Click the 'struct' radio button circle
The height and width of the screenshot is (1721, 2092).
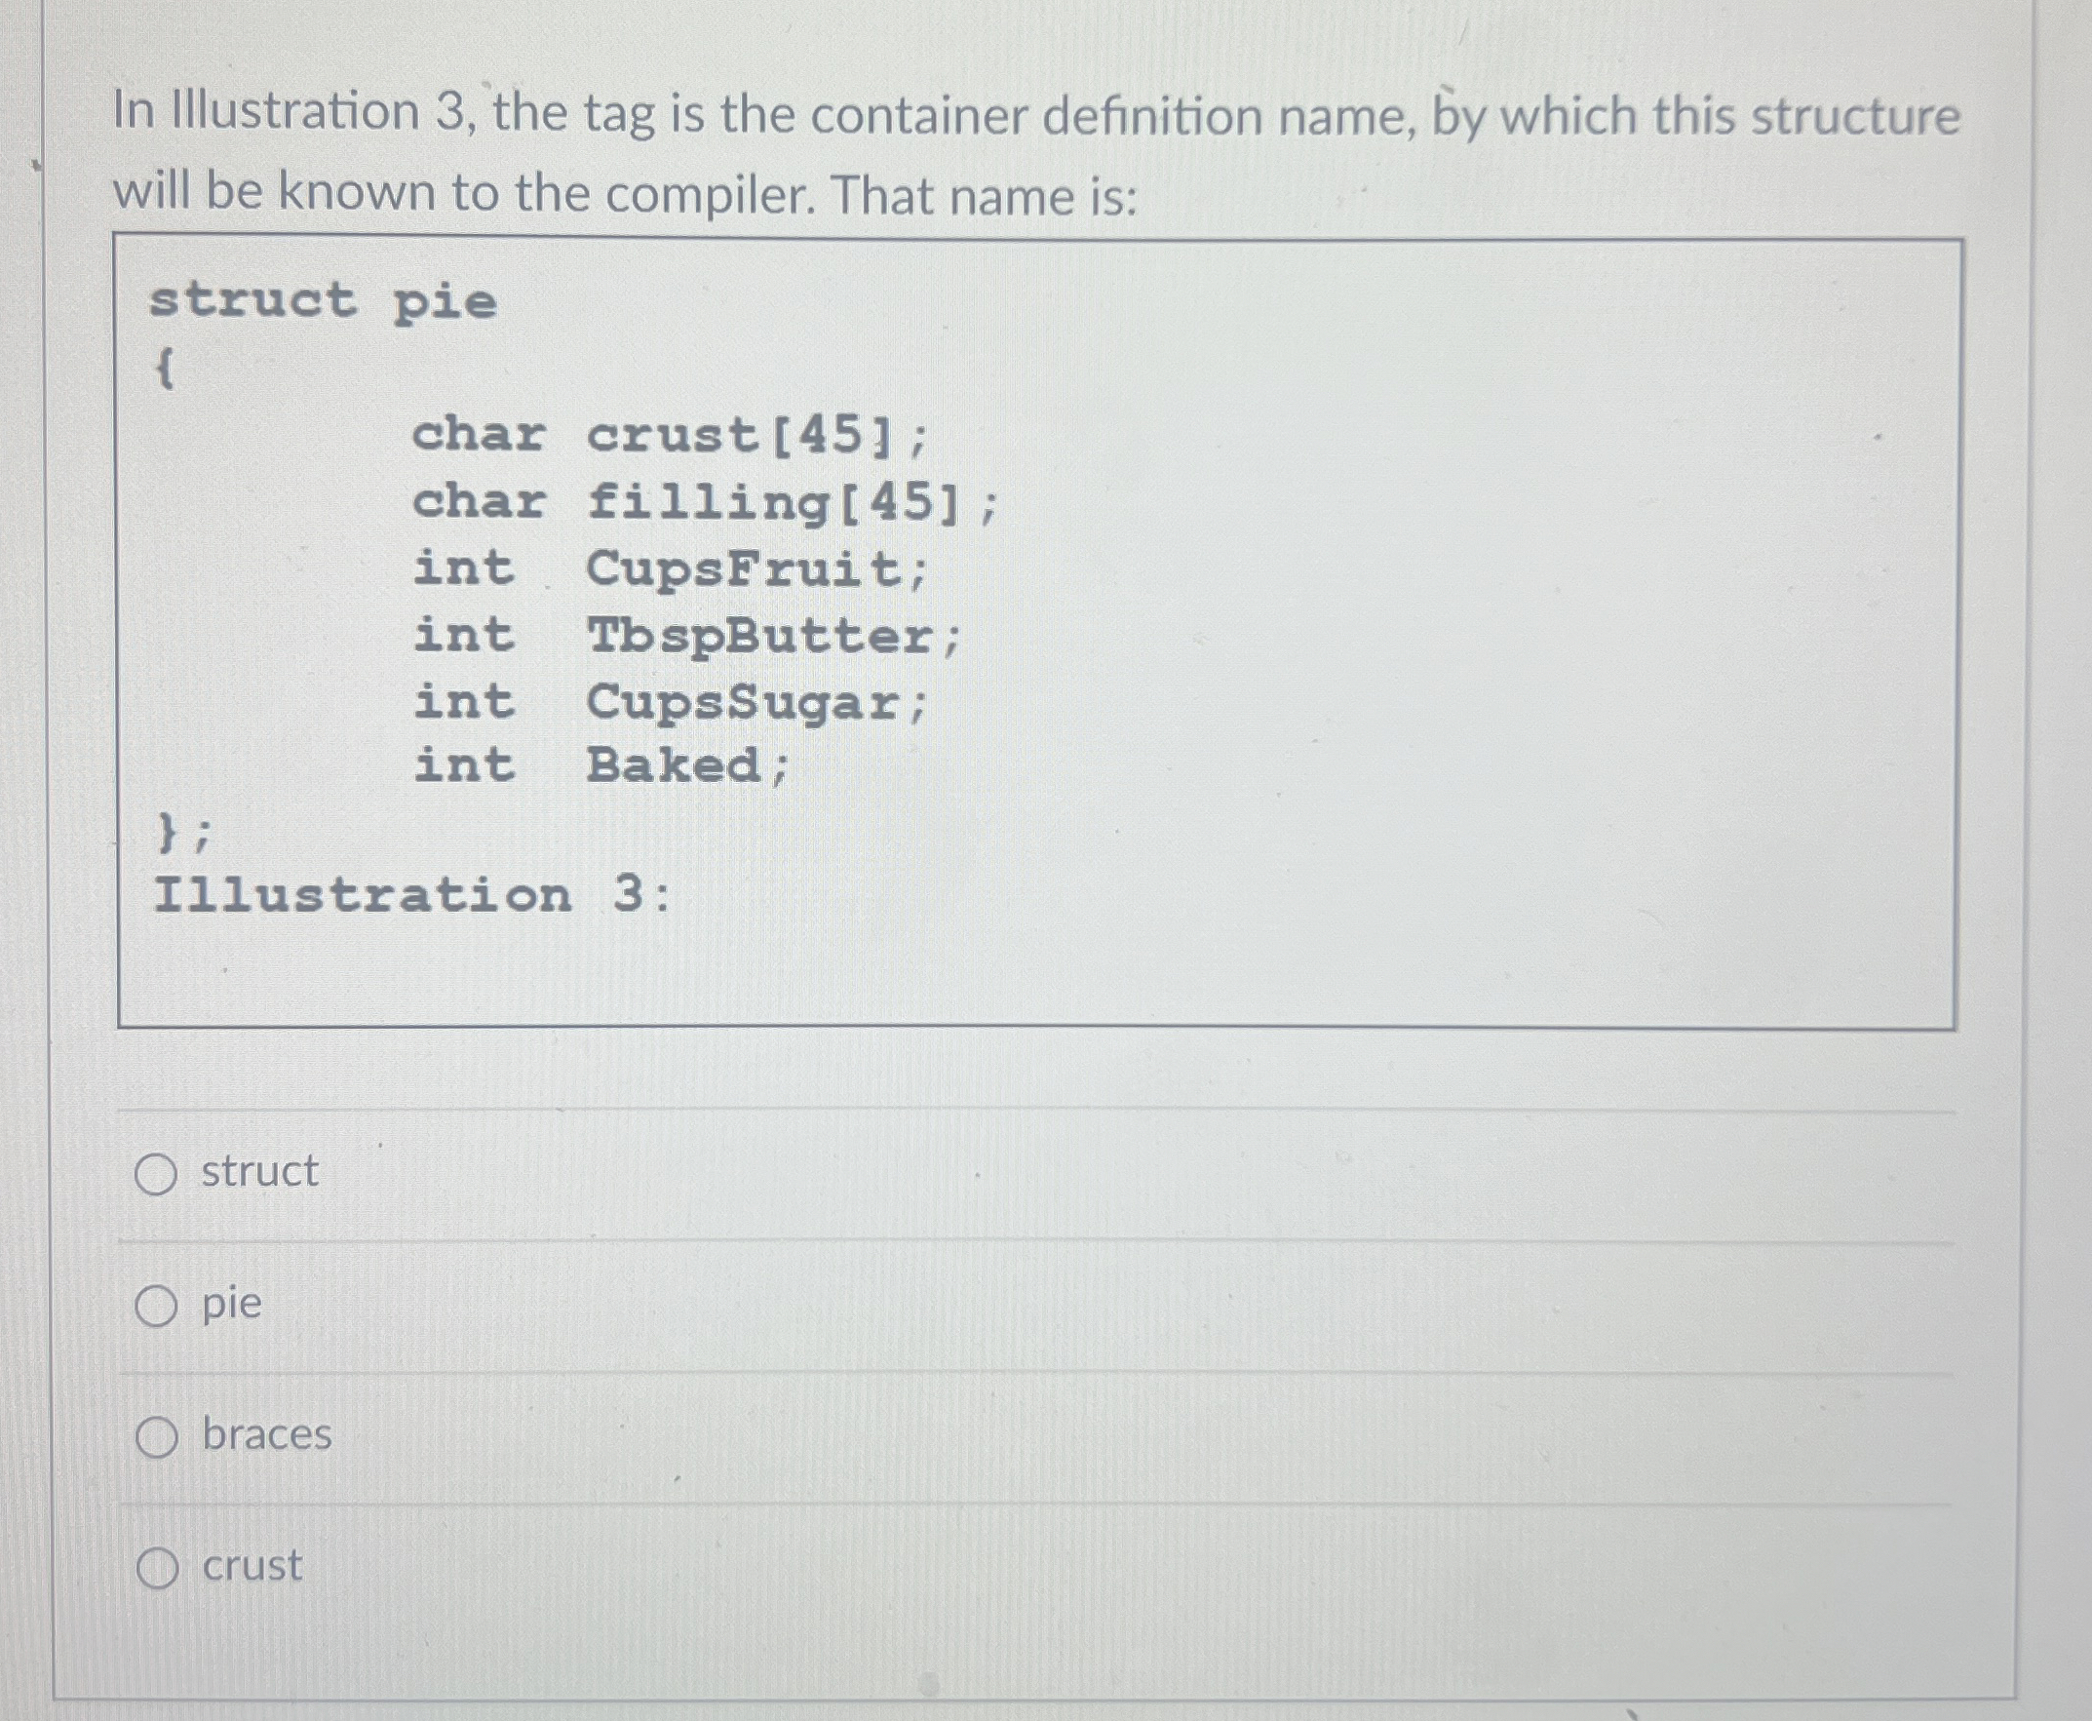(159, 1175)
